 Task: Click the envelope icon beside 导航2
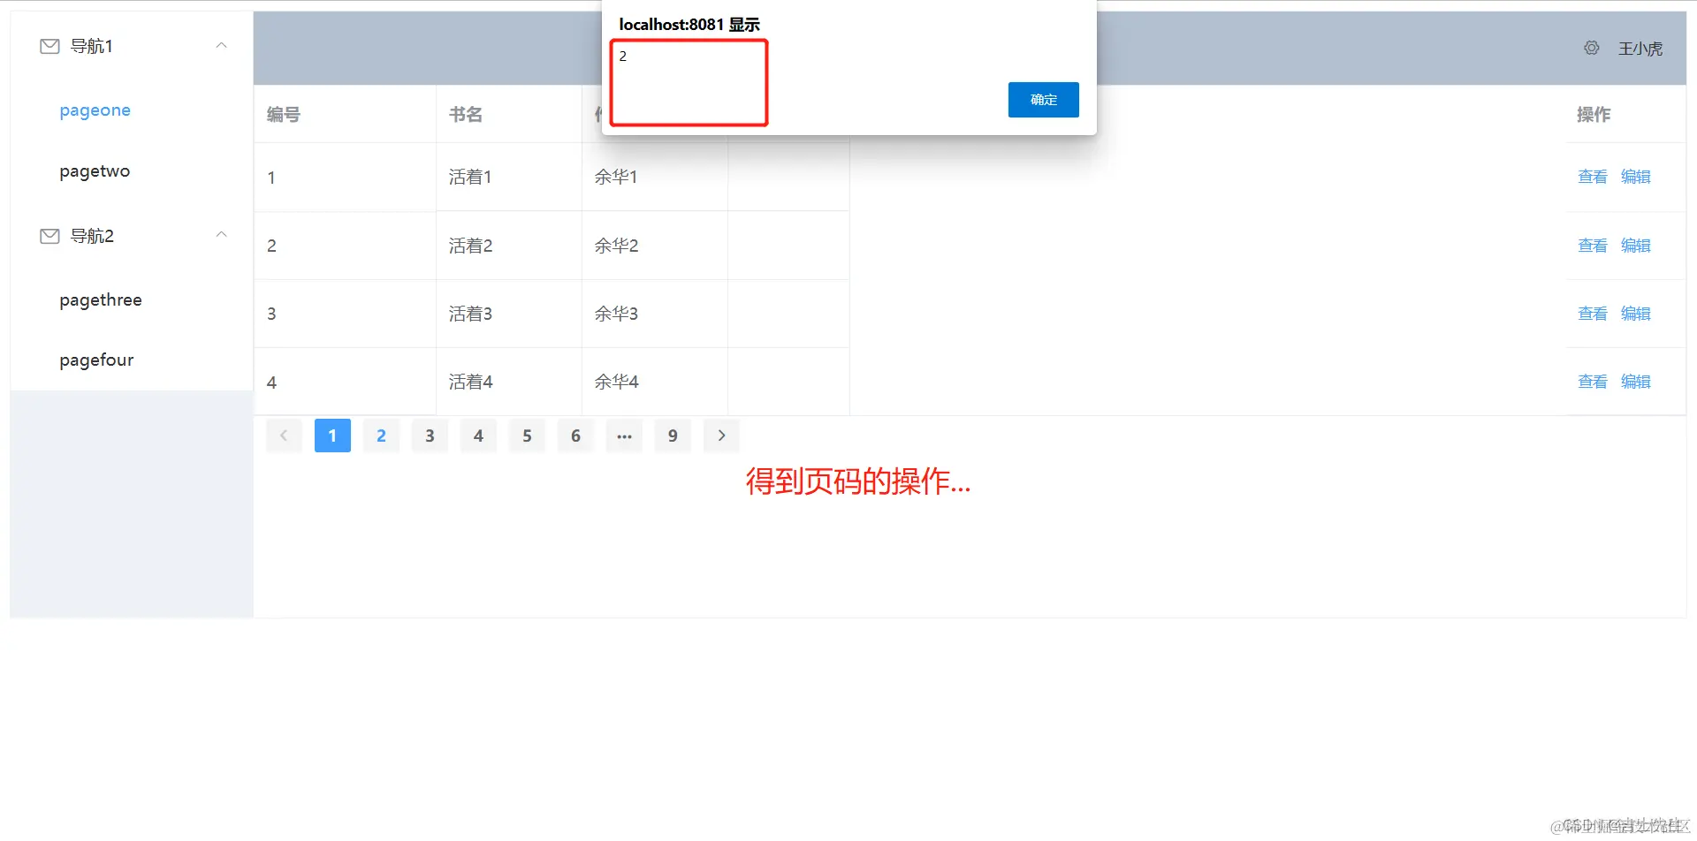click(49, 235)
